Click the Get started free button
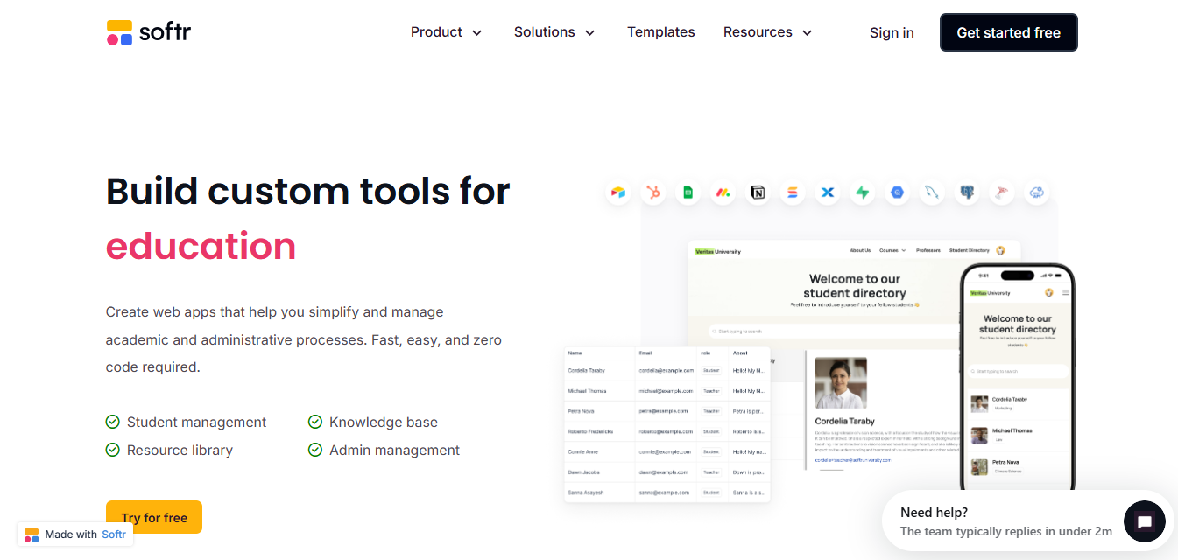 (x=1009, y=32)
